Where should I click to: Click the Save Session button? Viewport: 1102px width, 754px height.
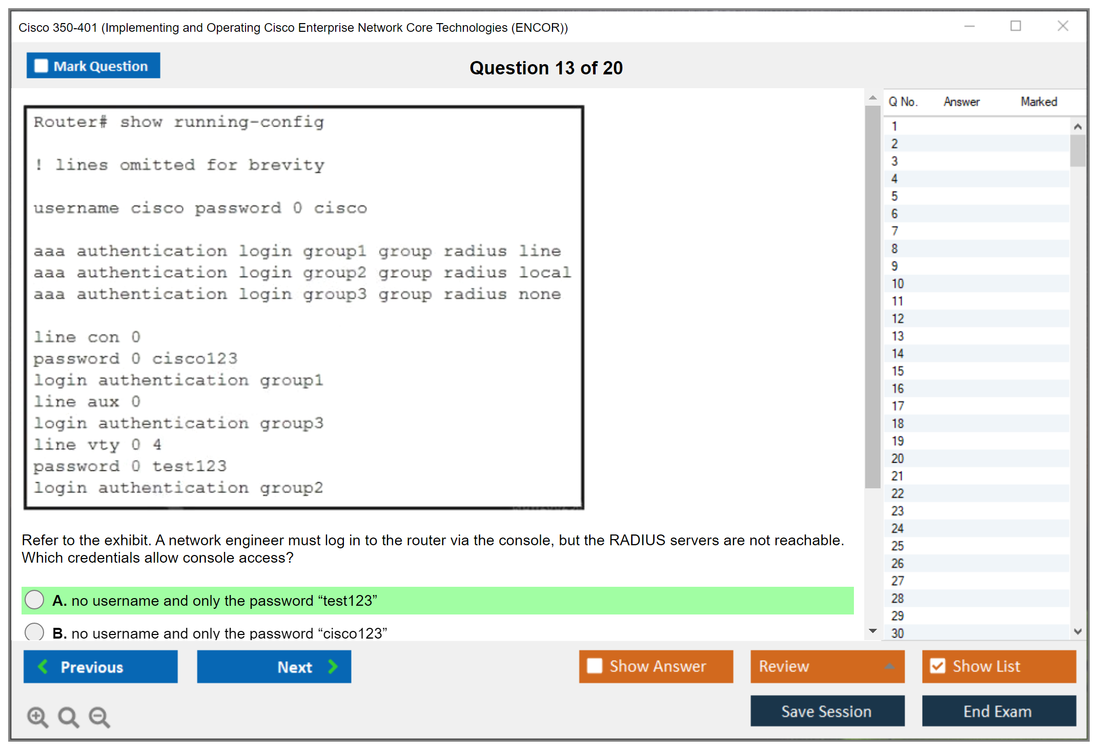[x=827, y=711]
